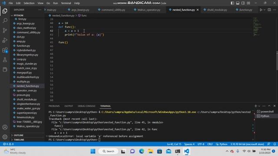Image resolution: width=278 pixels, height=156 pixels.
Task: Open errors and warnings status item
Action: [x=8, y=144]
